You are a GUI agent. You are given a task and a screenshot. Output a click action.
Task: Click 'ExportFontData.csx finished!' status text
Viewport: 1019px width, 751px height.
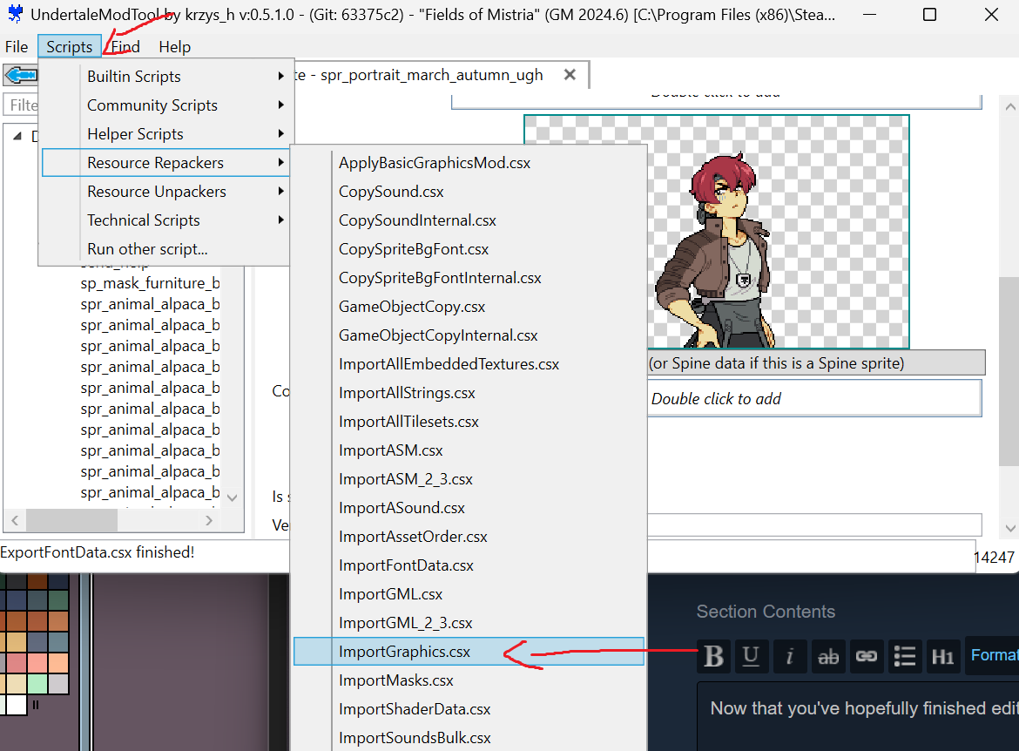click(x=98, y=552)
